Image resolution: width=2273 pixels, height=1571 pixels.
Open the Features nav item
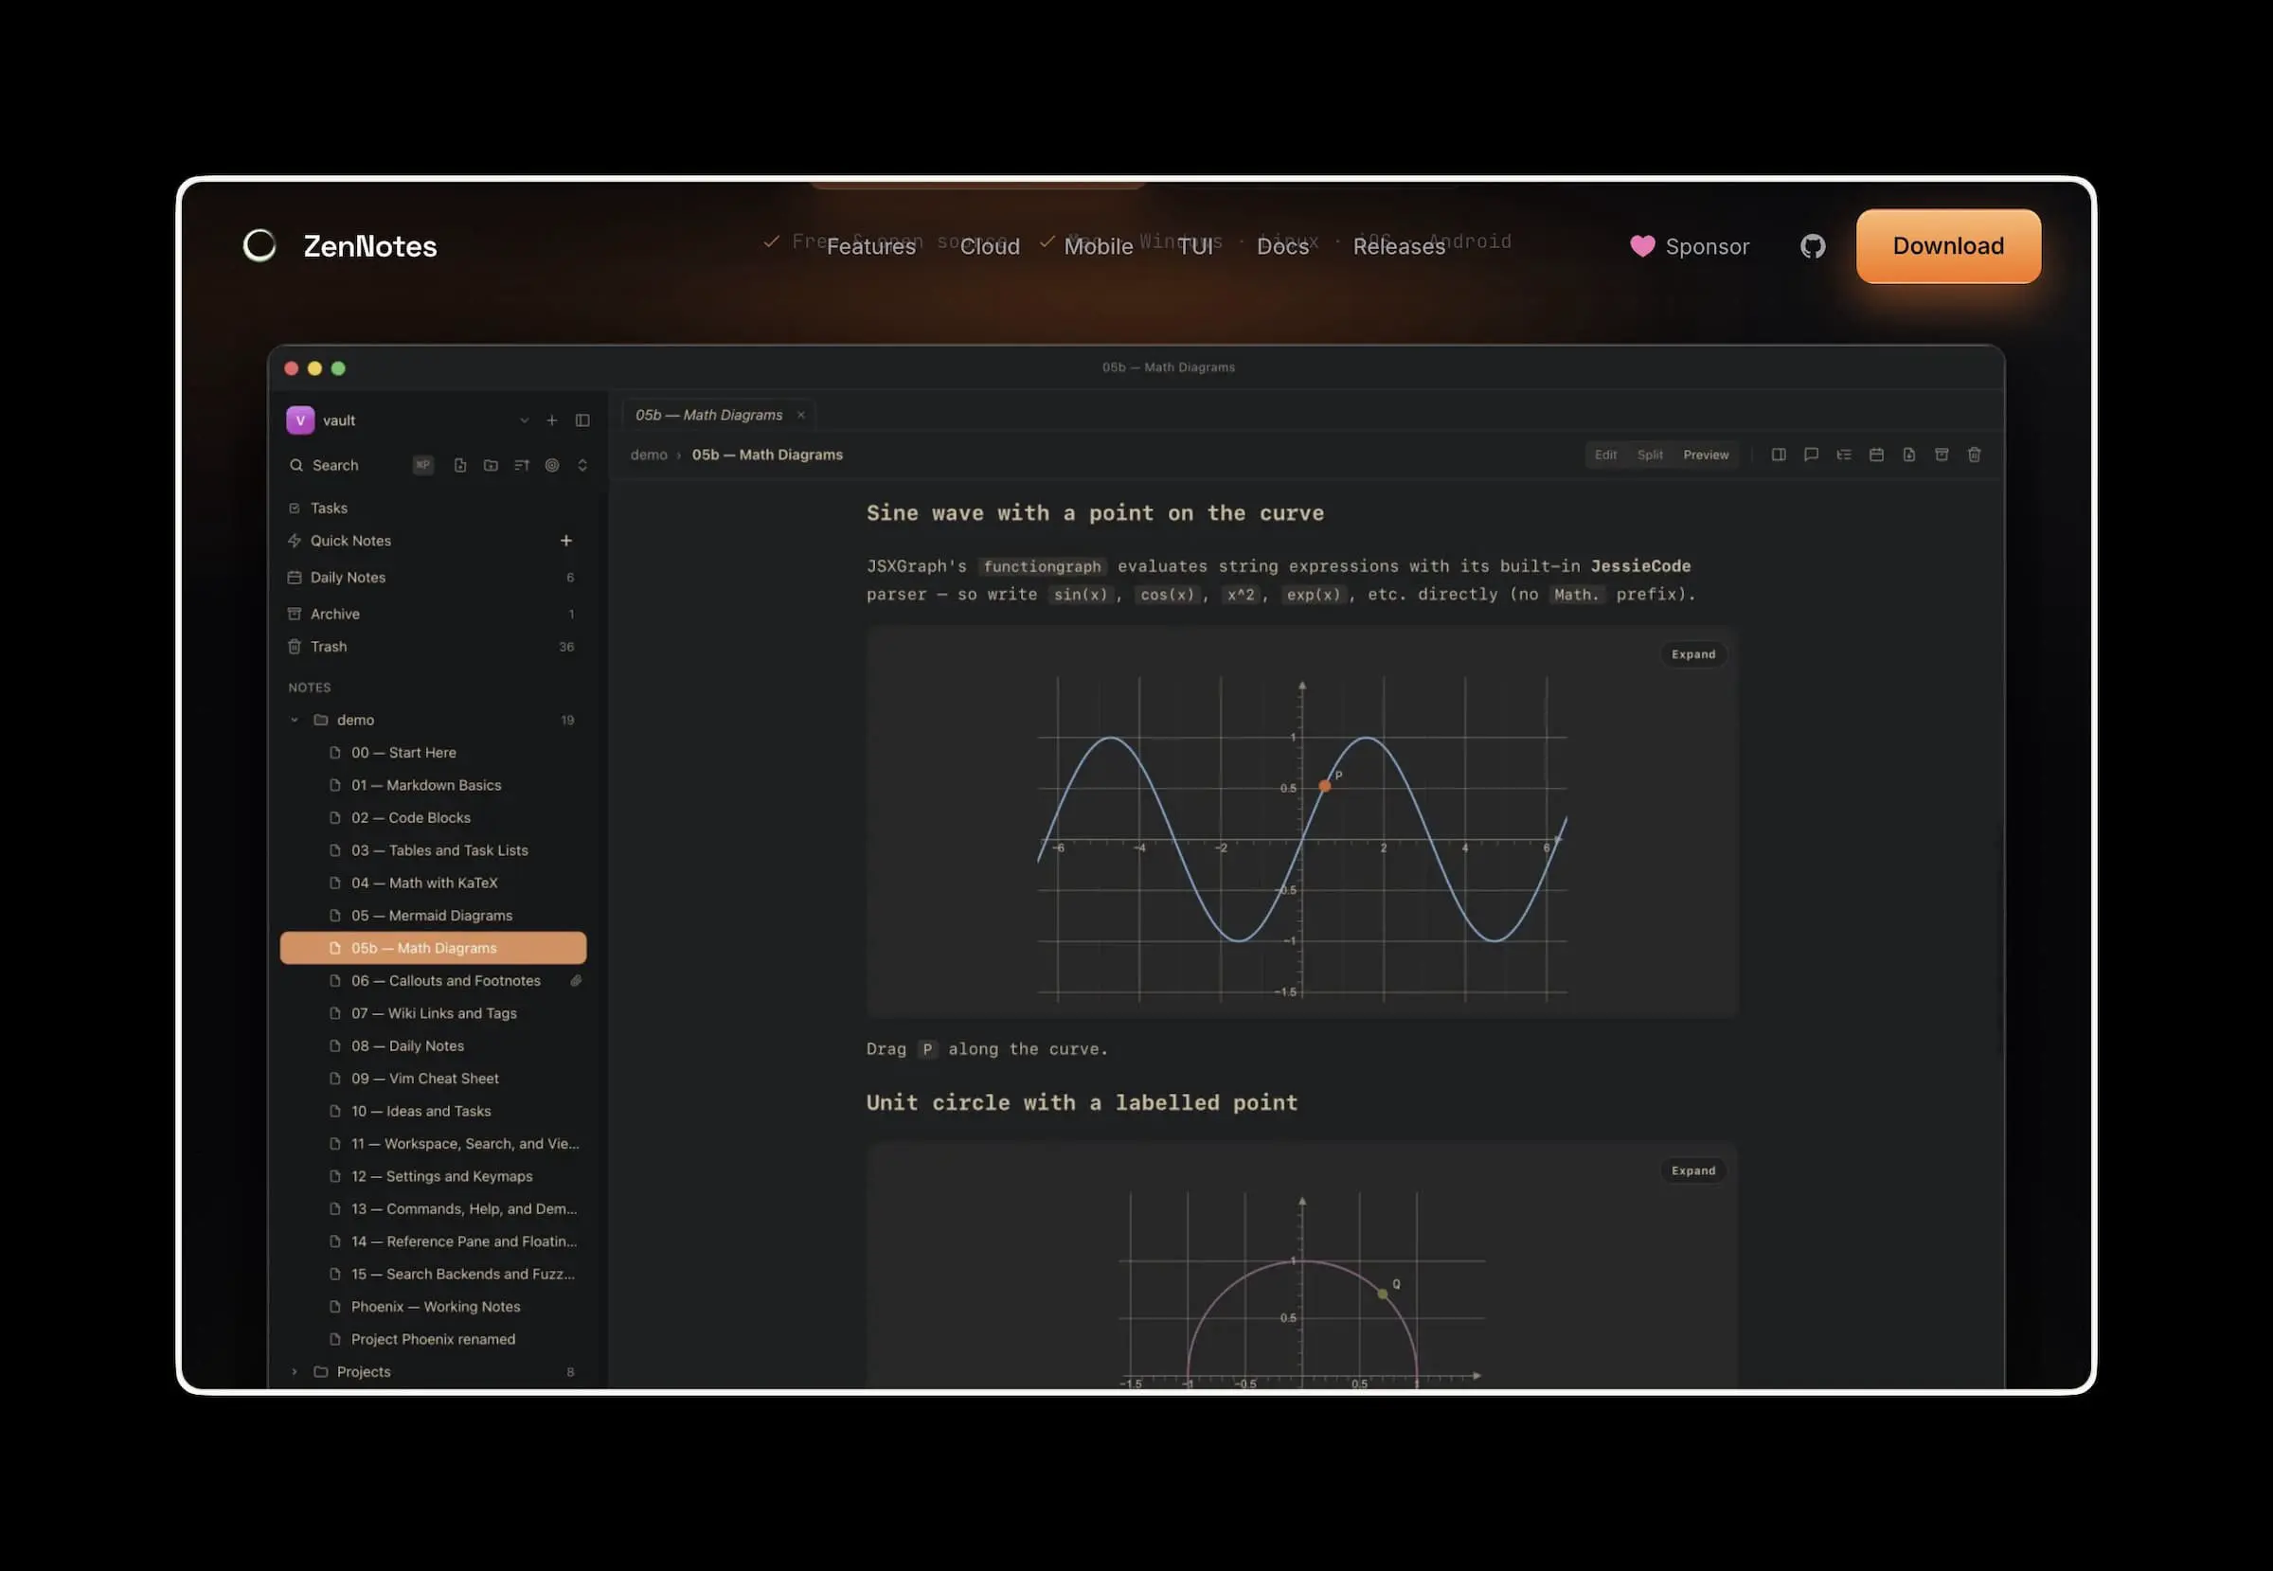click(x=871, y=246)
